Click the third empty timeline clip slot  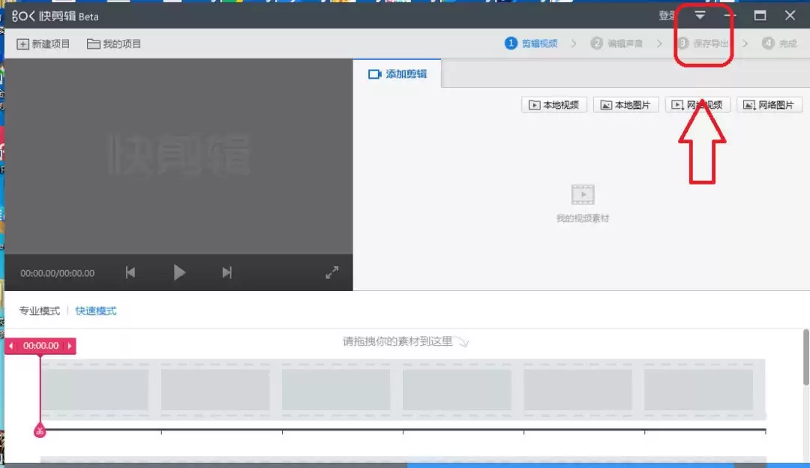point(336,389)
